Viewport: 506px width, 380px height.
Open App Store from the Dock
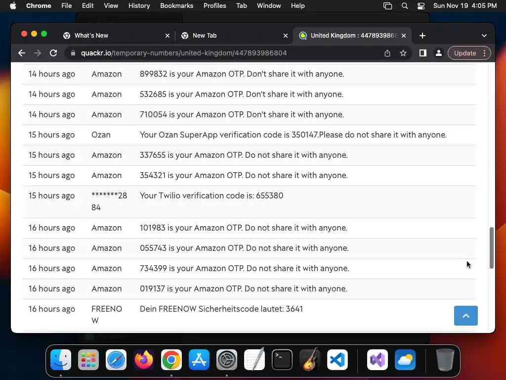click(x=199, y=360)
